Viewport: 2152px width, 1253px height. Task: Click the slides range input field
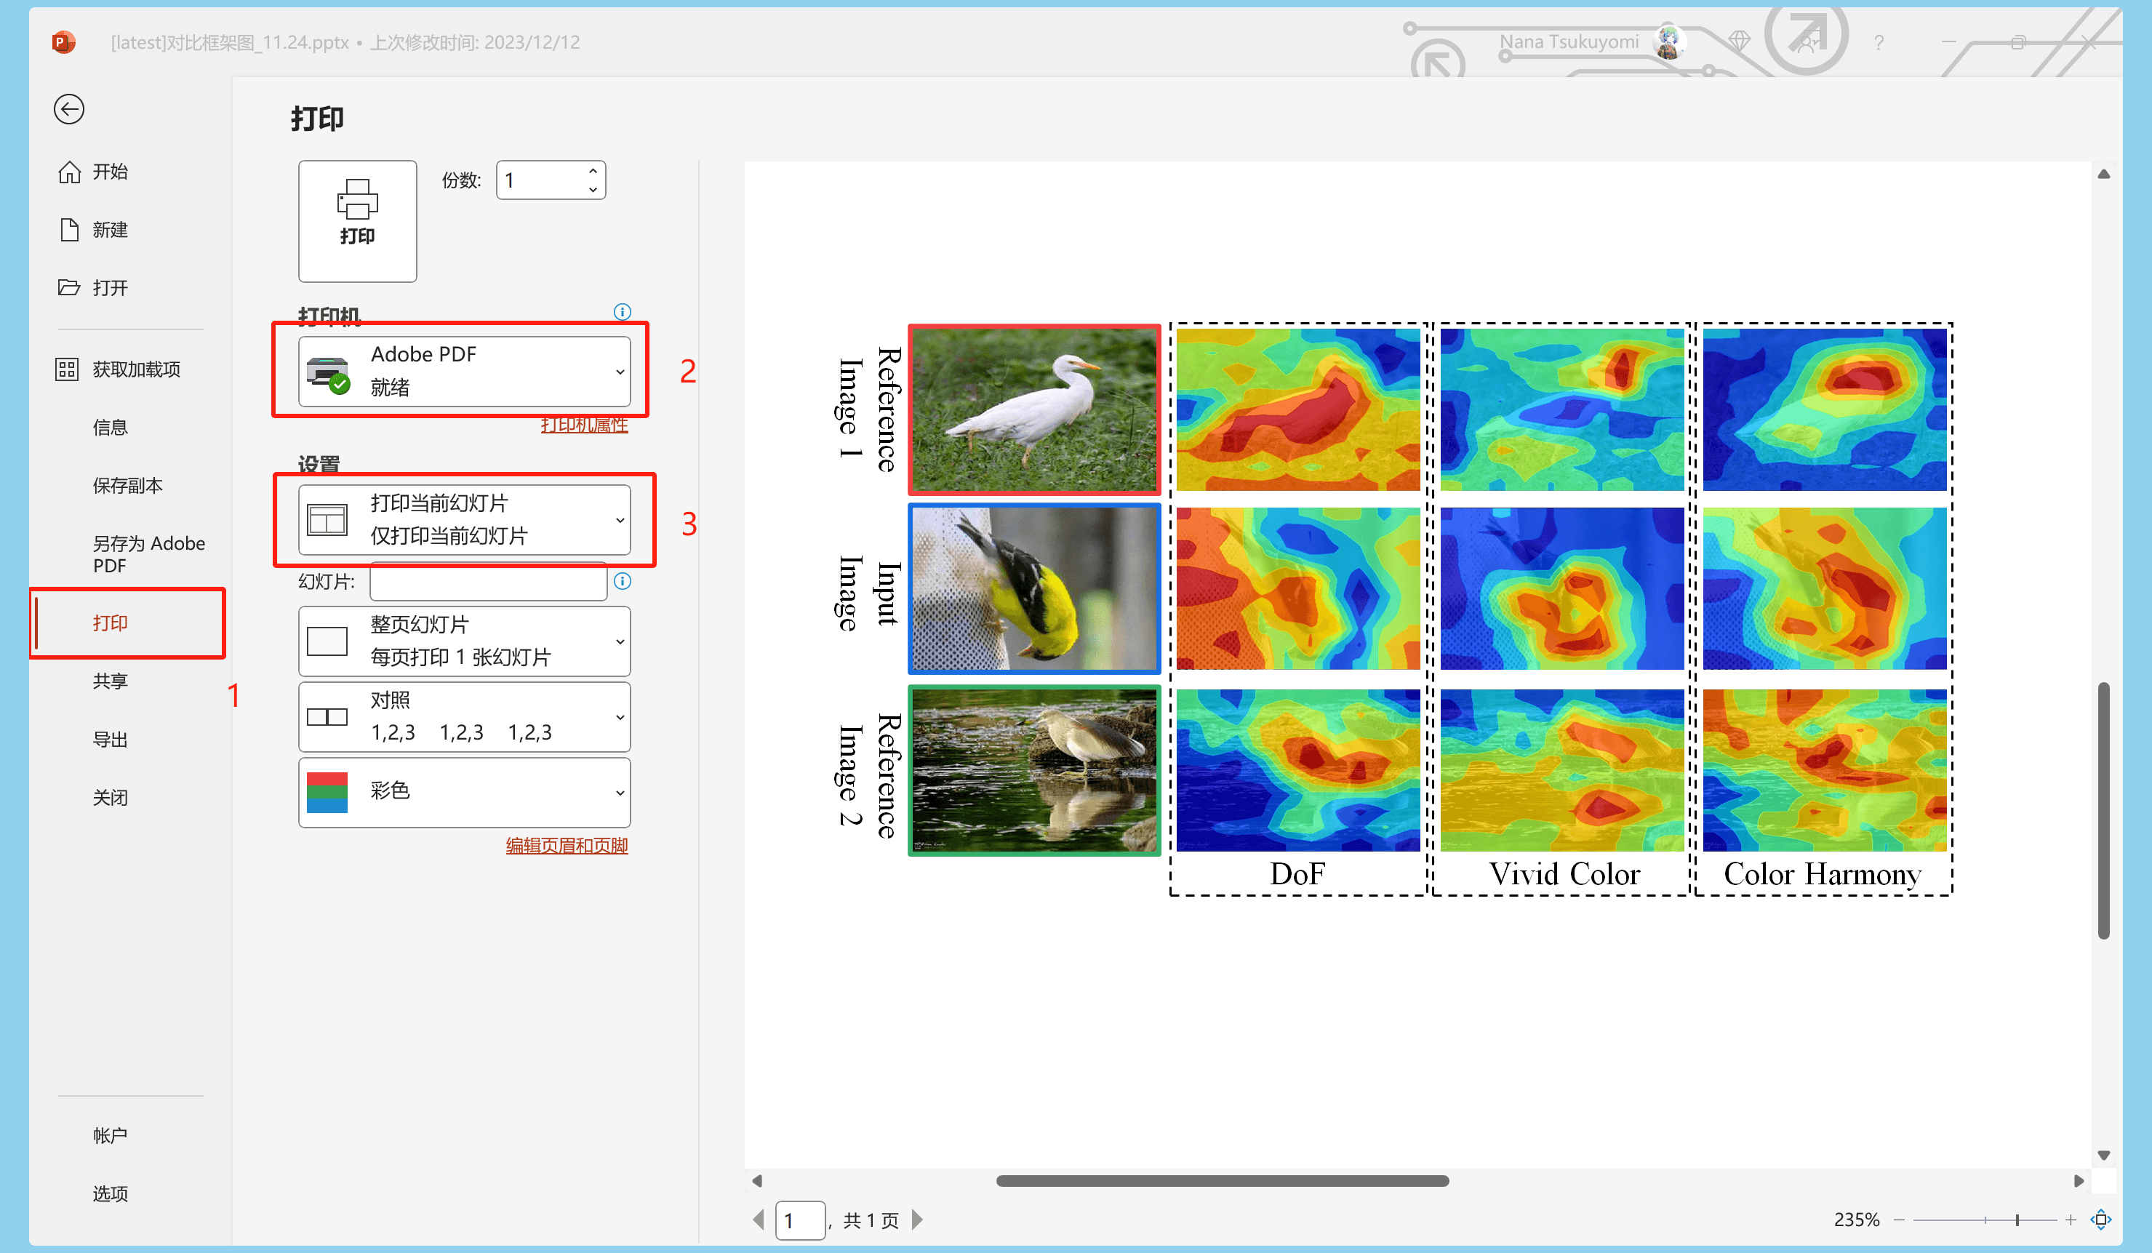pos(487,582)
